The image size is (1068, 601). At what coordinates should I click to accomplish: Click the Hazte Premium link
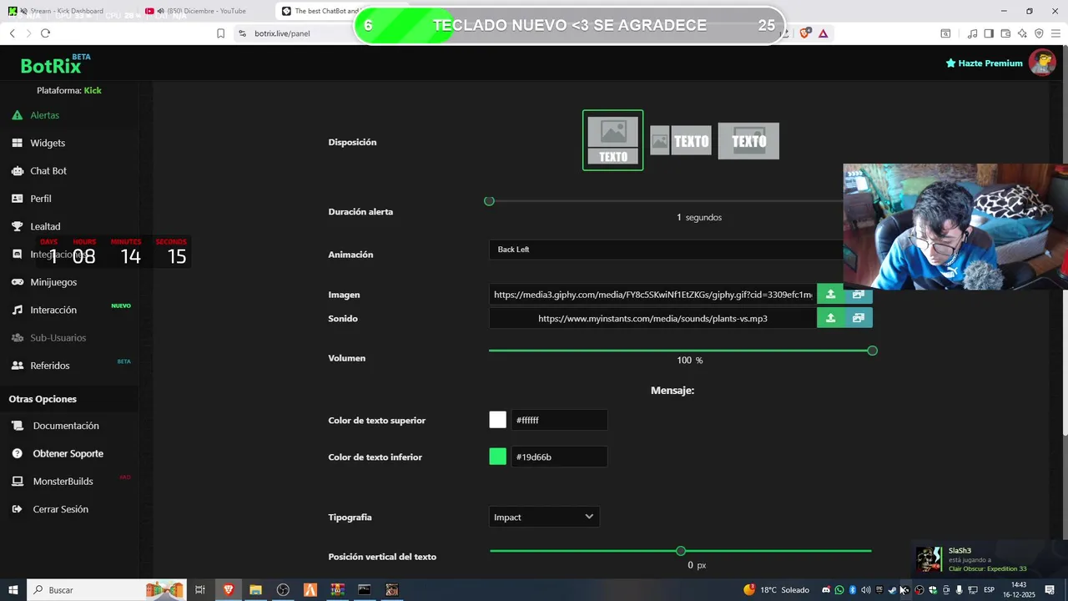(984, 63)
